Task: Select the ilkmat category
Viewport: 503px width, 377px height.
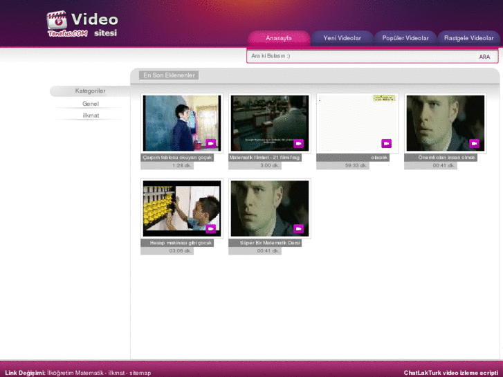Action: click(91, 116)
